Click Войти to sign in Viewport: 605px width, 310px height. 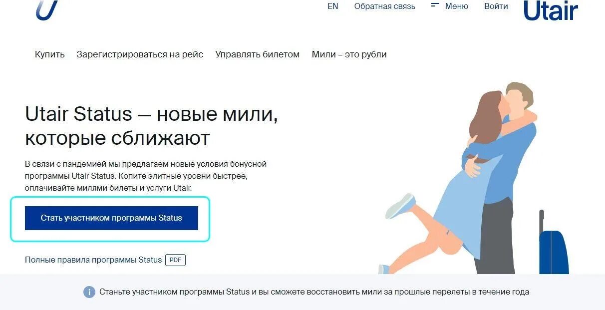(x=496, y=6)
